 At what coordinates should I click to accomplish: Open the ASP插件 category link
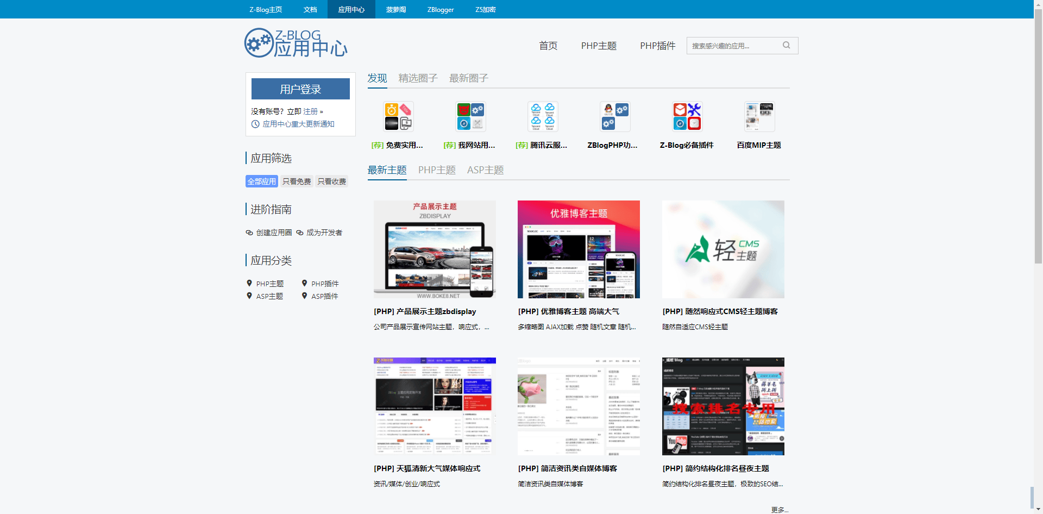(x=324, y=296)
